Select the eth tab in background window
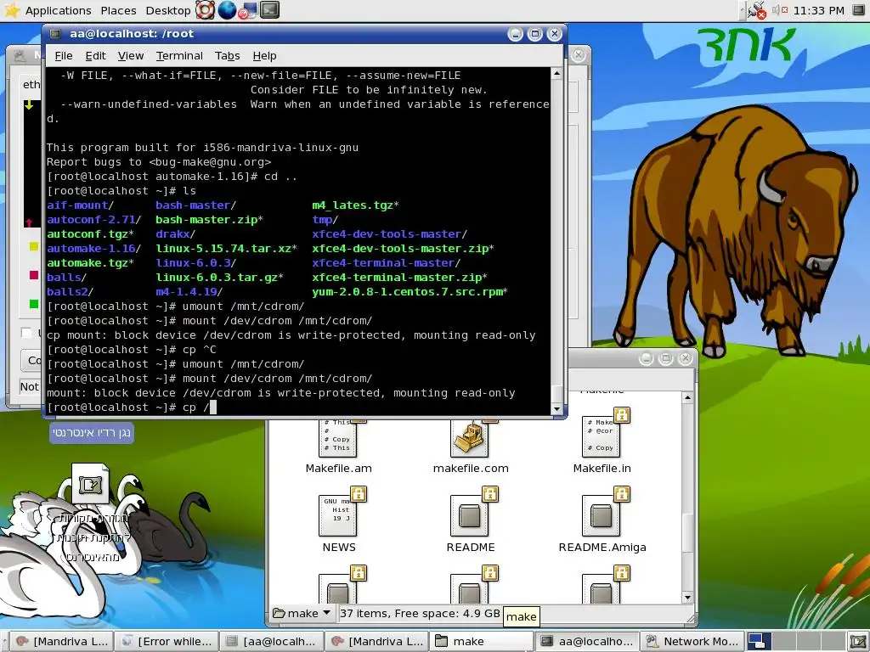This screenshot has height=652, width=870. pyautogui.click(x=31, y=84)
